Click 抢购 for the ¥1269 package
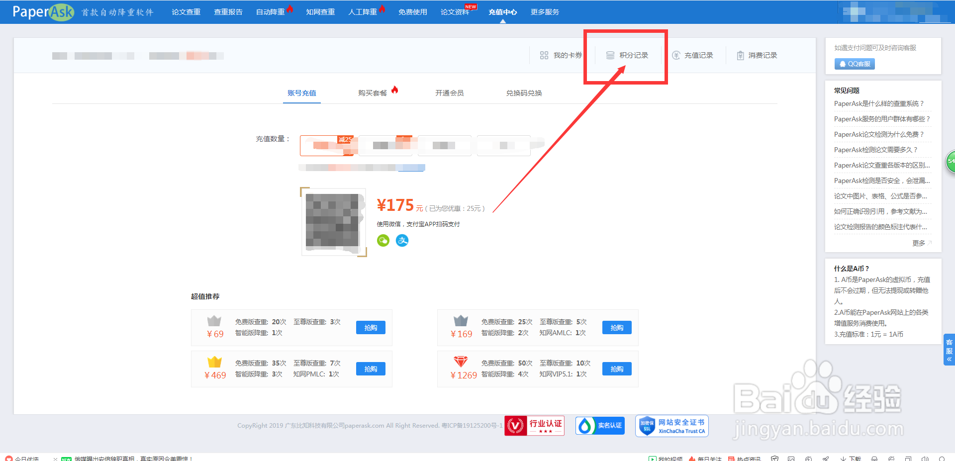This screenshot has width=955, height=461. coord(617,369)
